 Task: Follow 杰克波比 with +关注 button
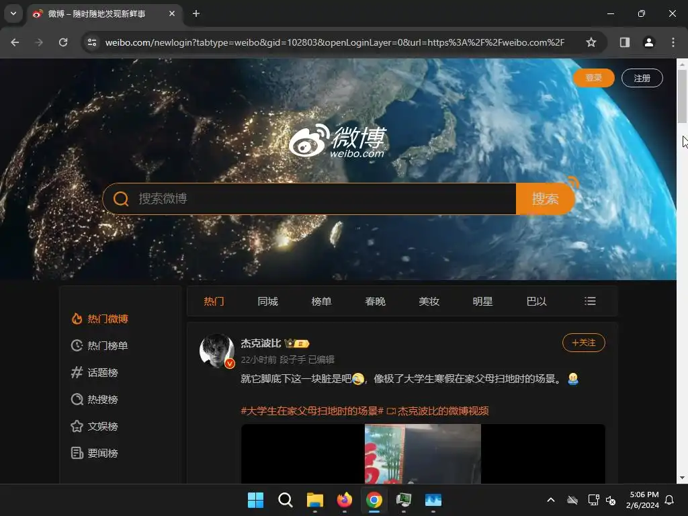point(584,343)
